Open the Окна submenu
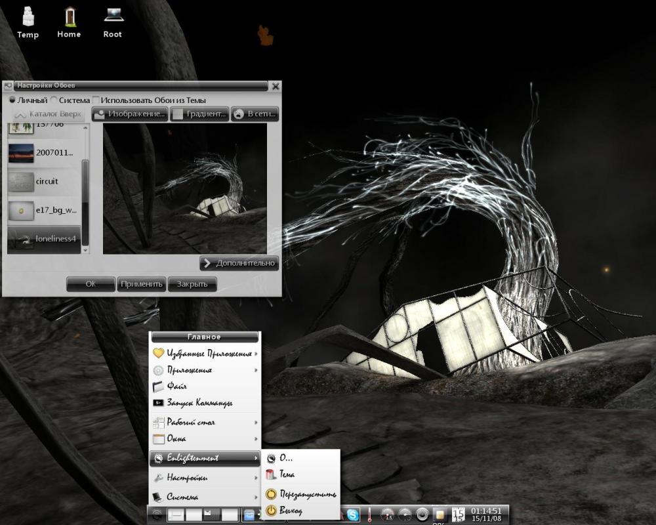This screenshot has height=525, width=656. coord(205,439)
